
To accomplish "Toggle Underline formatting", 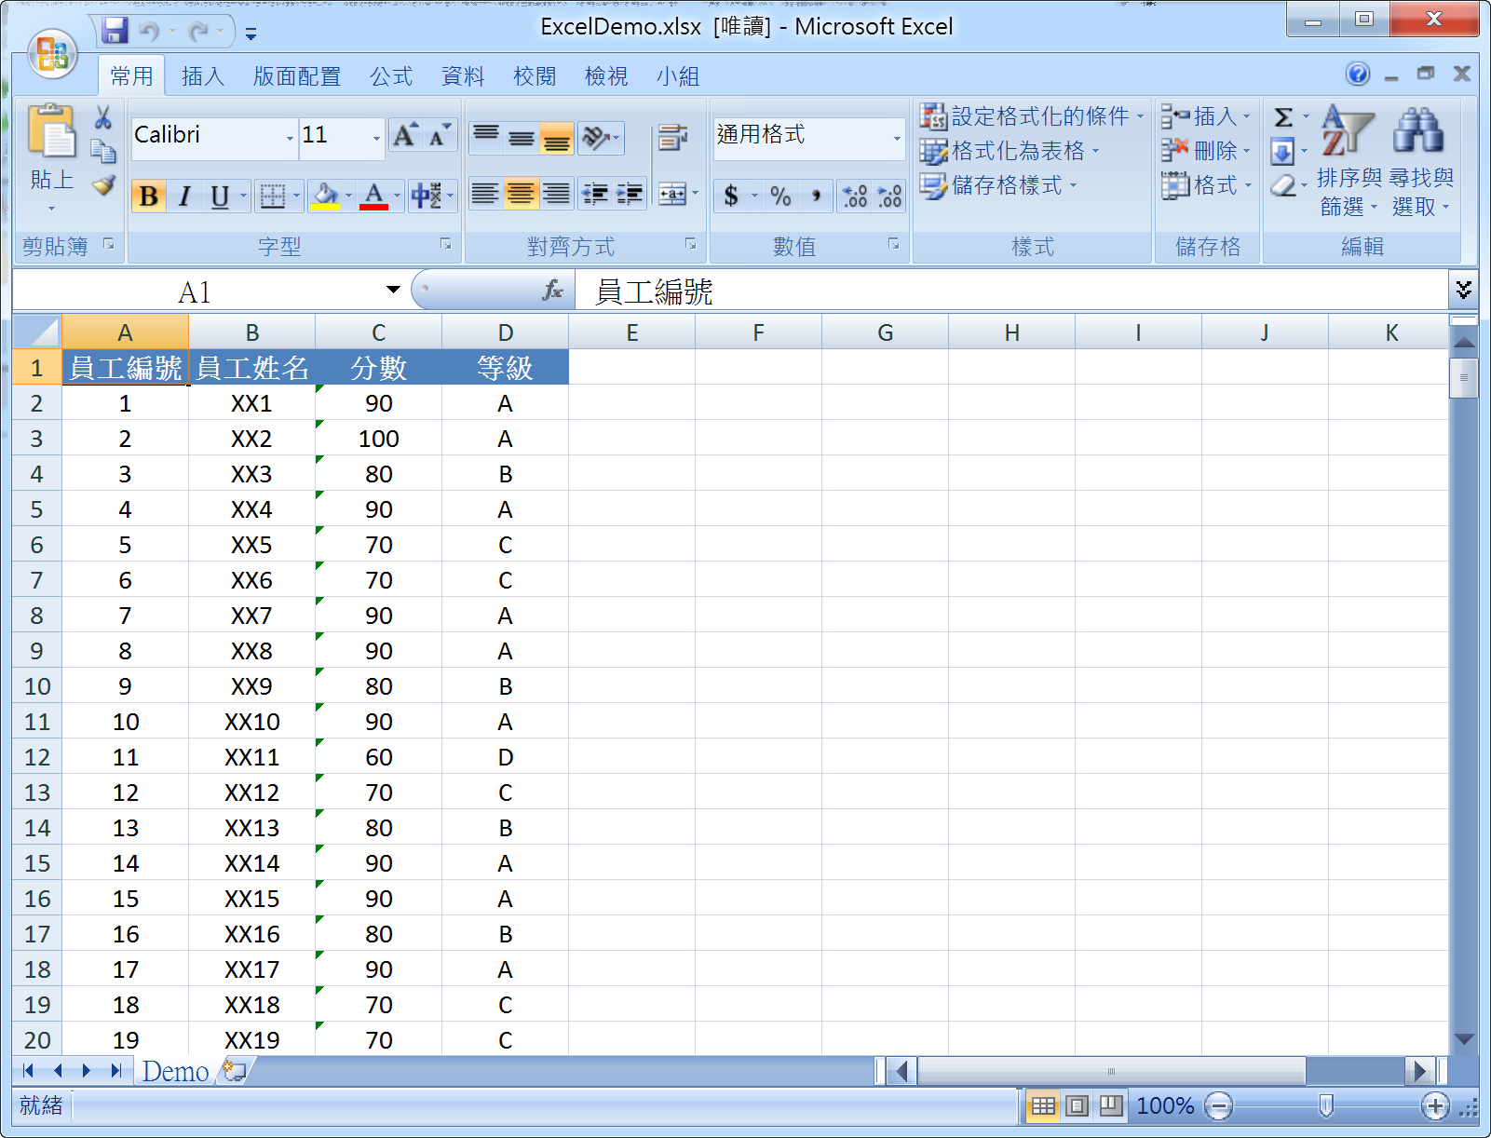I will [x=219, y=196].
